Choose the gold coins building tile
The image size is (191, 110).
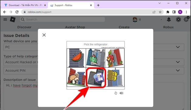tap(115, 77)
